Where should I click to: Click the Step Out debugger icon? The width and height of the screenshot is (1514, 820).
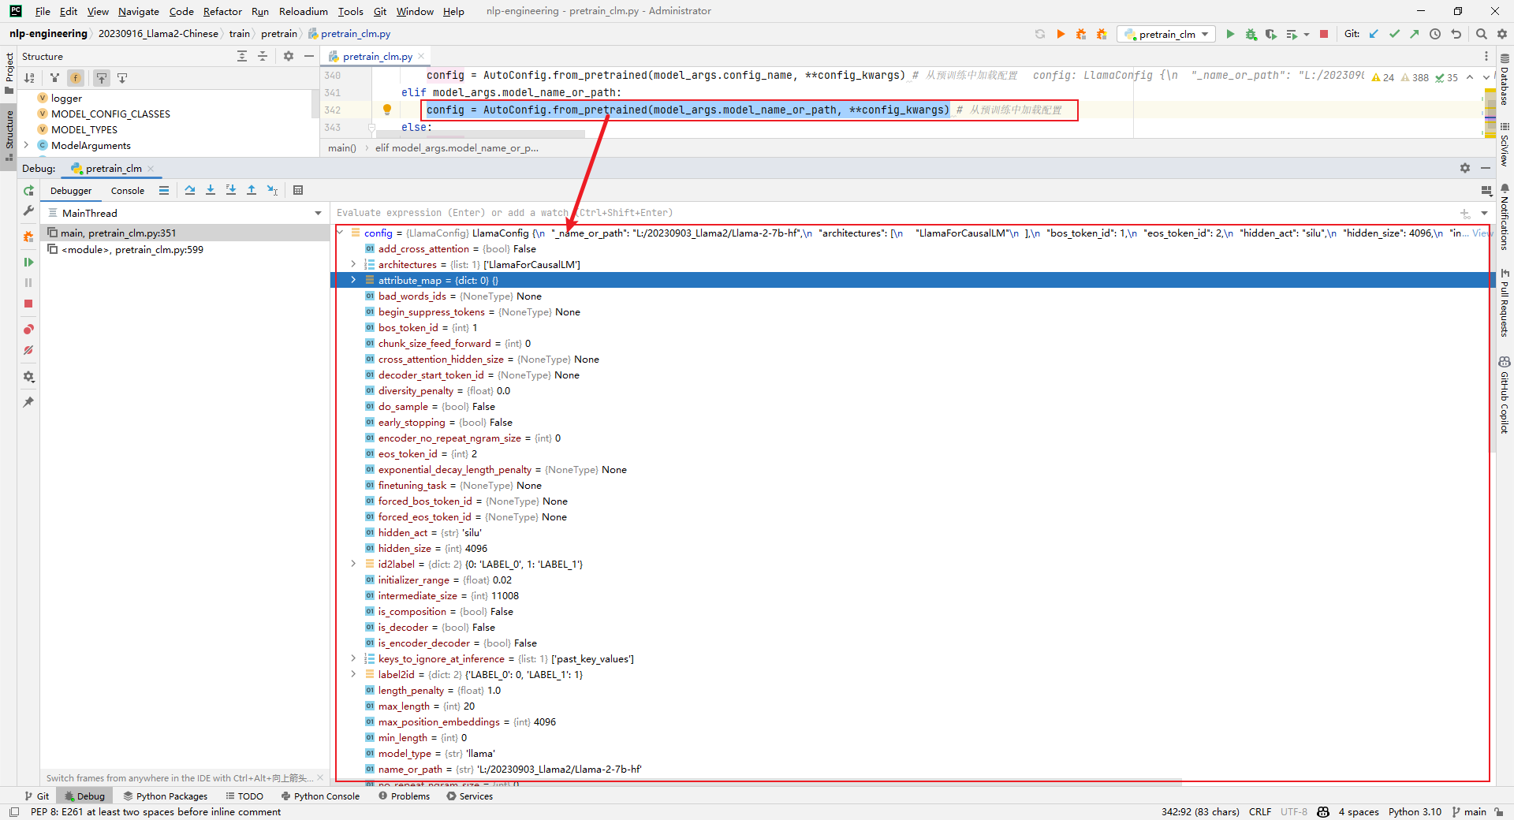pyautogui.click(x=252, y=190)
